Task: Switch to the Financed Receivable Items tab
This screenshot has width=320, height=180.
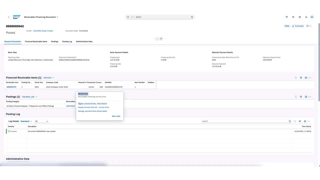Action: (36, 41)
